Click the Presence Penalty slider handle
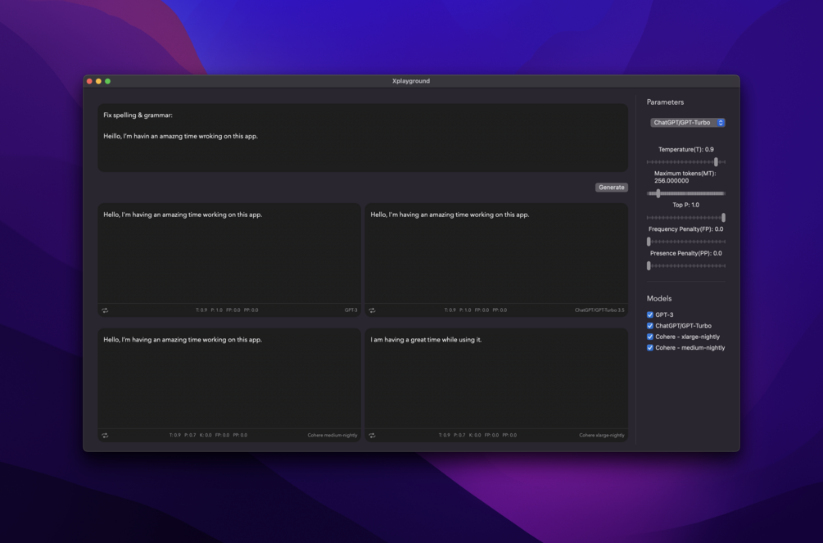Viewport: 823px width, 543px height. pyautogui.click(x=649, y=265)
